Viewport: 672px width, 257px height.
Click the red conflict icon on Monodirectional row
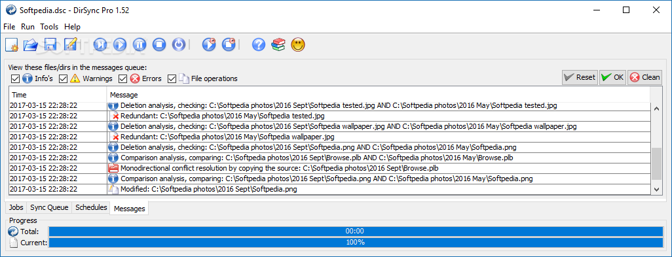pos(113,168)
